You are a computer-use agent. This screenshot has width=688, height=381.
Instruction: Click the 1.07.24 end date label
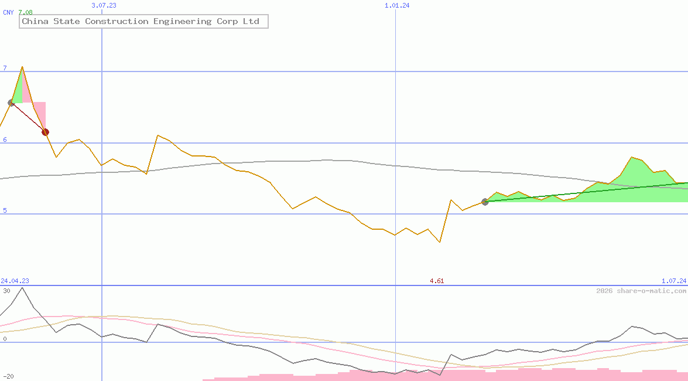click(x=673, y=281)
